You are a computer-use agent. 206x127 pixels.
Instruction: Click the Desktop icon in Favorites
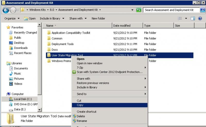point(11,43)
